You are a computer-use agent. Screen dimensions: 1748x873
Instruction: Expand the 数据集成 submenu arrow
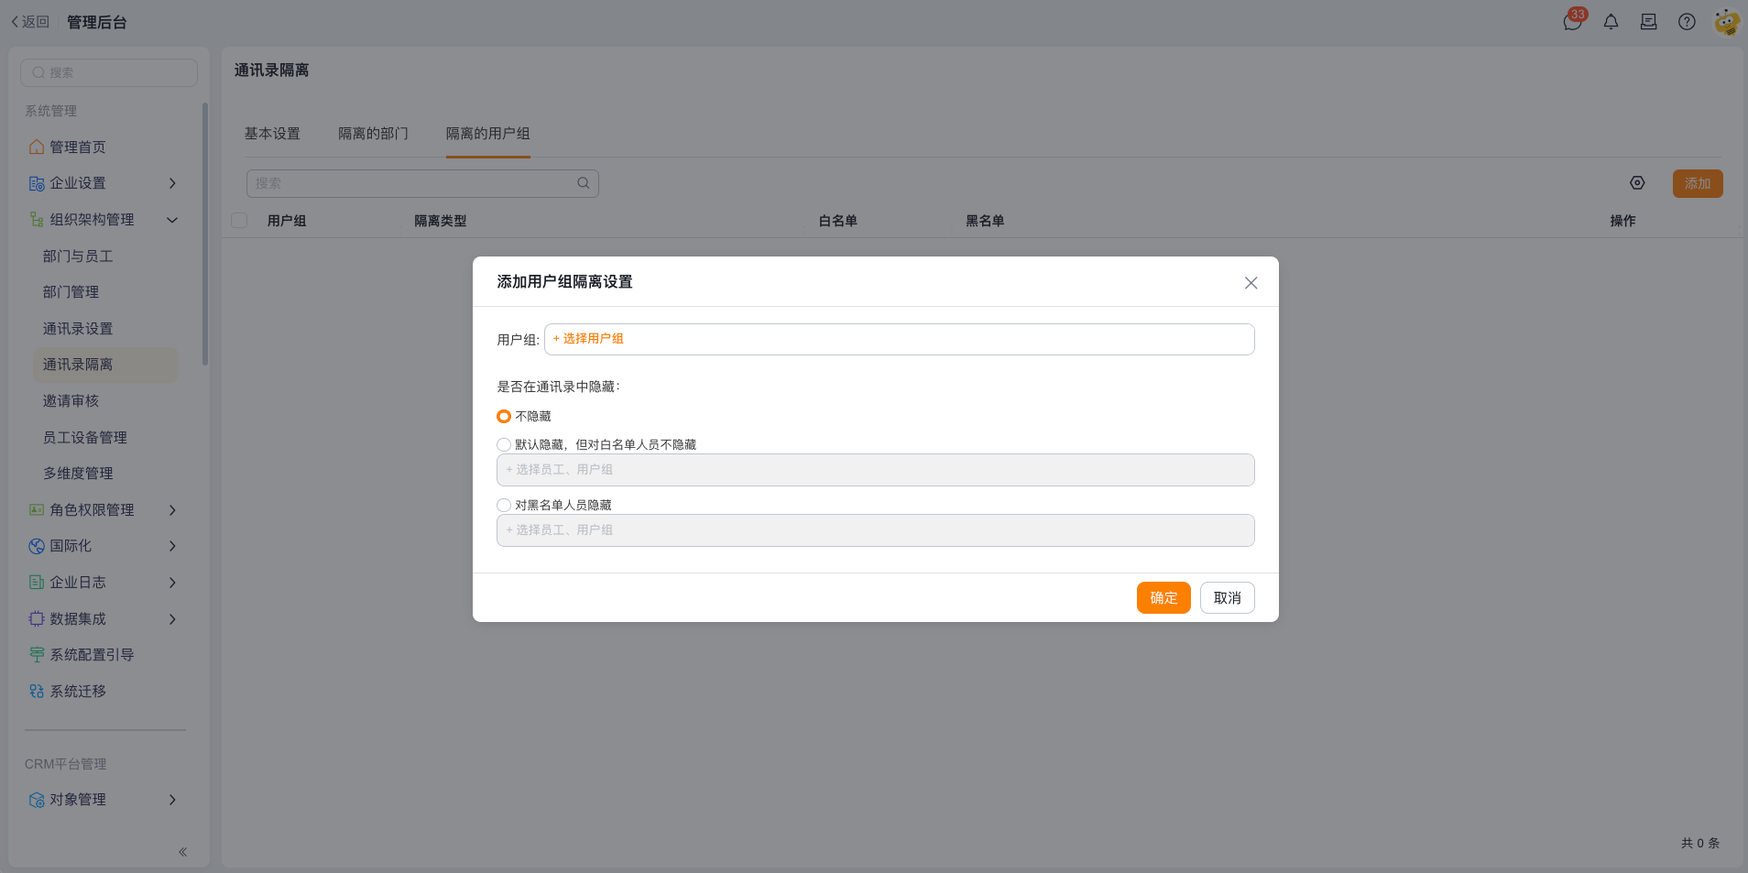172,618
